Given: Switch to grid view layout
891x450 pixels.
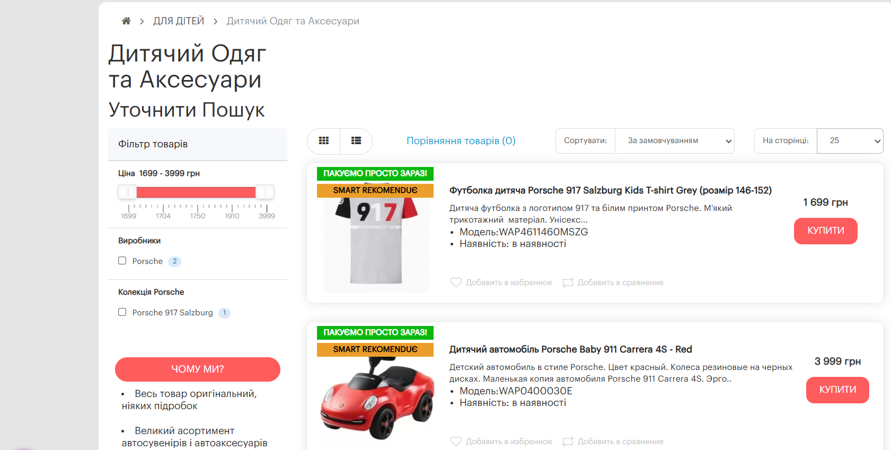Looking at the screenshot, I should (x=324, y=141).
